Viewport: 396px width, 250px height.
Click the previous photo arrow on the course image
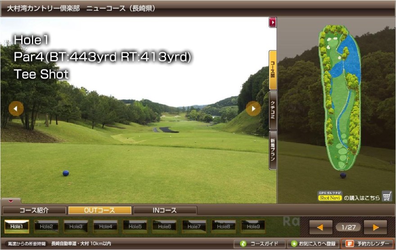pos(16,108)
